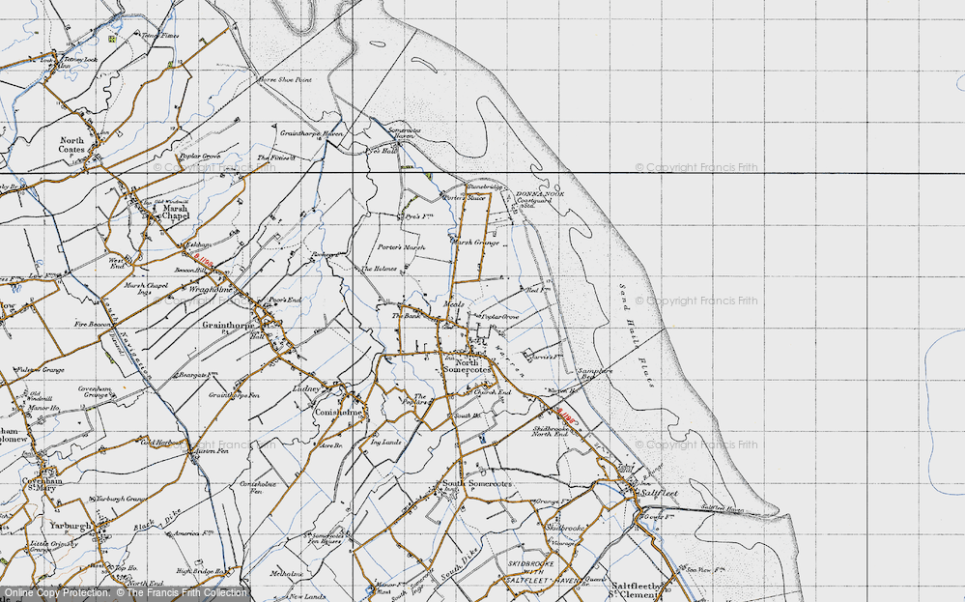Click the Grainthorpe Fen label

coord(233,395)
